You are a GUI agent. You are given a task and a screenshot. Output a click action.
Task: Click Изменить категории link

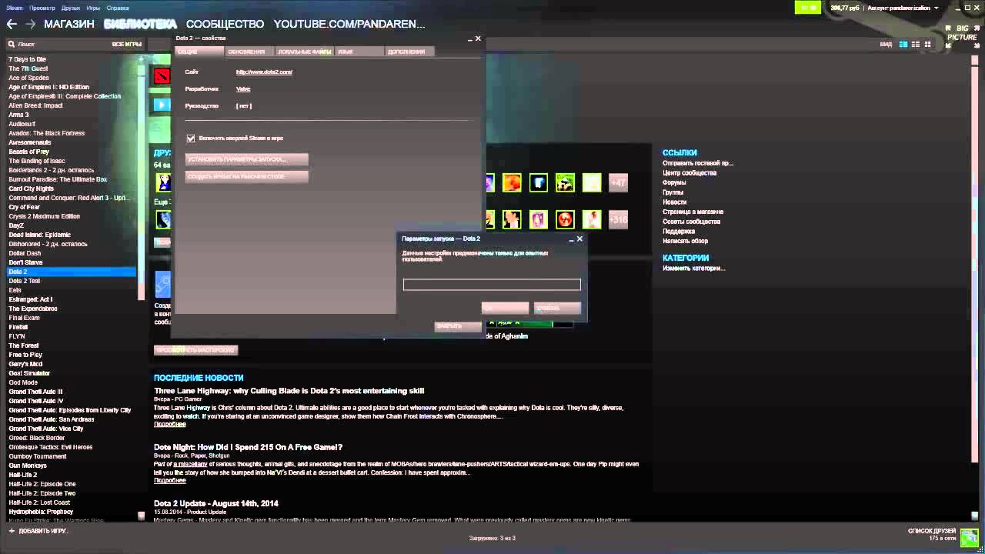point(693,269)
